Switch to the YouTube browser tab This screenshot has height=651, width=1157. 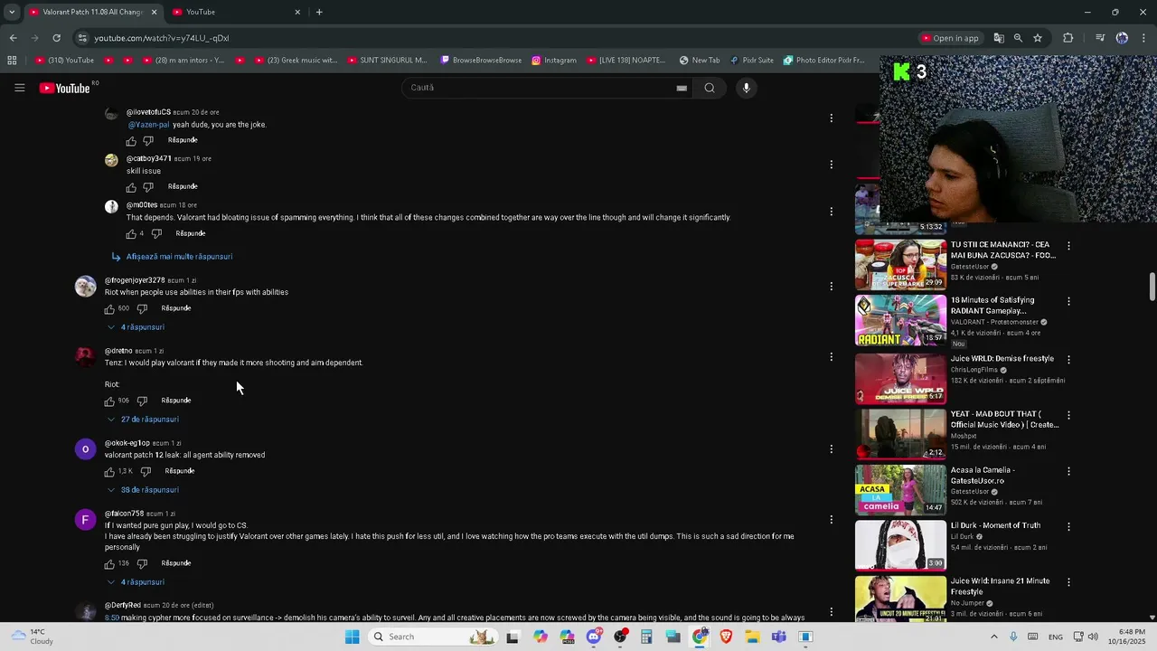pyautogui.click(x=237, y=12)
